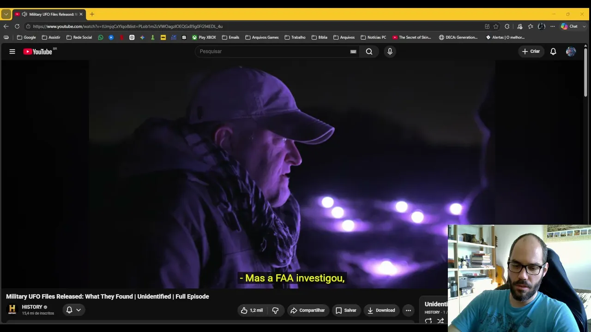Open the Play XBOX bookmark
This screenshot has height=332, width=591.
point(204,37)
